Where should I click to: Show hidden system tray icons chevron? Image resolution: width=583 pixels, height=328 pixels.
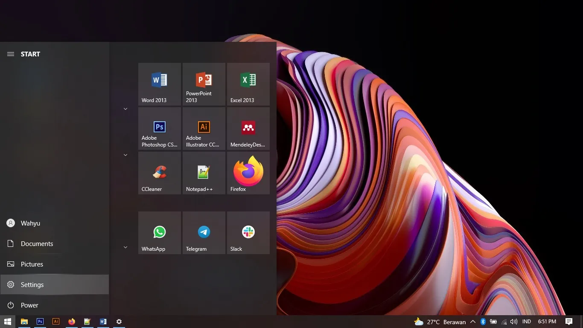point(472,322)
